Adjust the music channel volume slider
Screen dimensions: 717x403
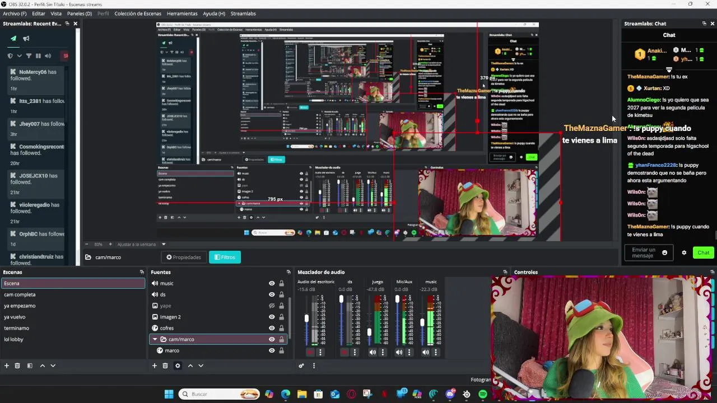pyautogui.click(x=422, y=322)
